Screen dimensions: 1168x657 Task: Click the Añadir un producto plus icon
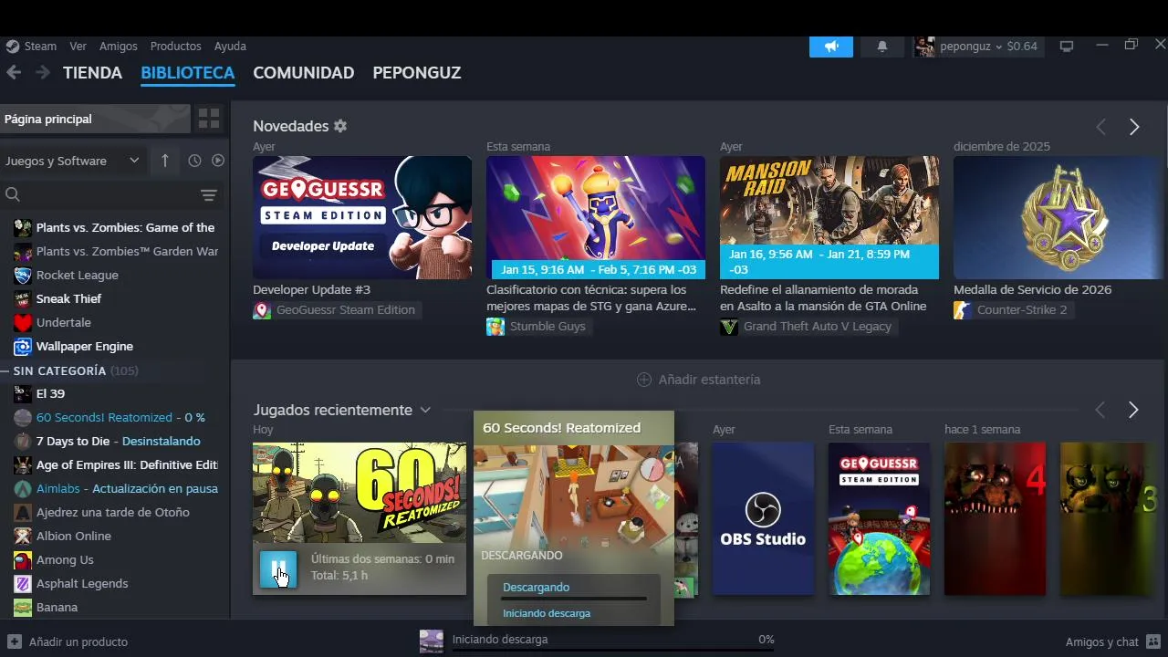click(x=15, y=641)
